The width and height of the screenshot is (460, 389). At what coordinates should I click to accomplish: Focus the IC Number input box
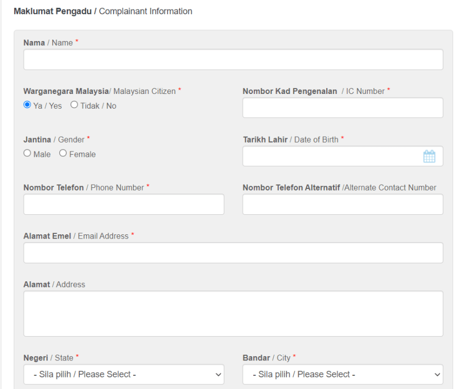(343, 108)
